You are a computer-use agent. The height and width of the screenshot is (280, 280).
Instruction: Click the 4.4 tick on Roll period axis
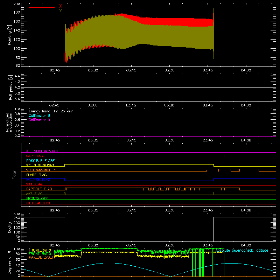(17, 76)
